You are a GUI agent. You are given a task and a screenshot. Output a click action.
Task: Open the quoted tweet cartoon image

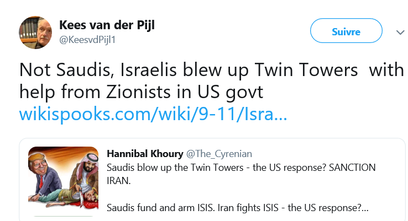tap(63, 179)
